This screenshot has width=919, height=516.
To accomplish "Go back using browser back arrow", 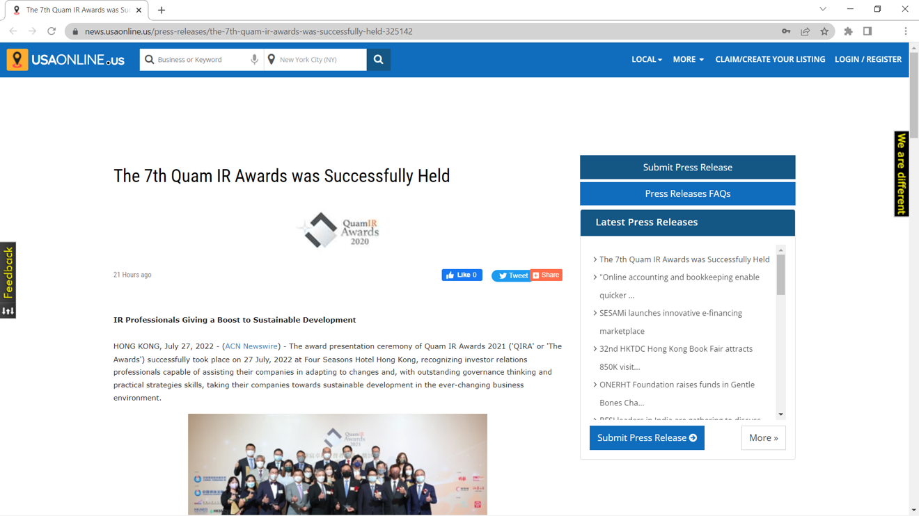I will click(x=13, y=31).
